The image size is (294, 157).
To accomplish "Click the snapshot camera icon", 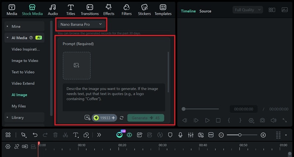I will tap(262, 120).
